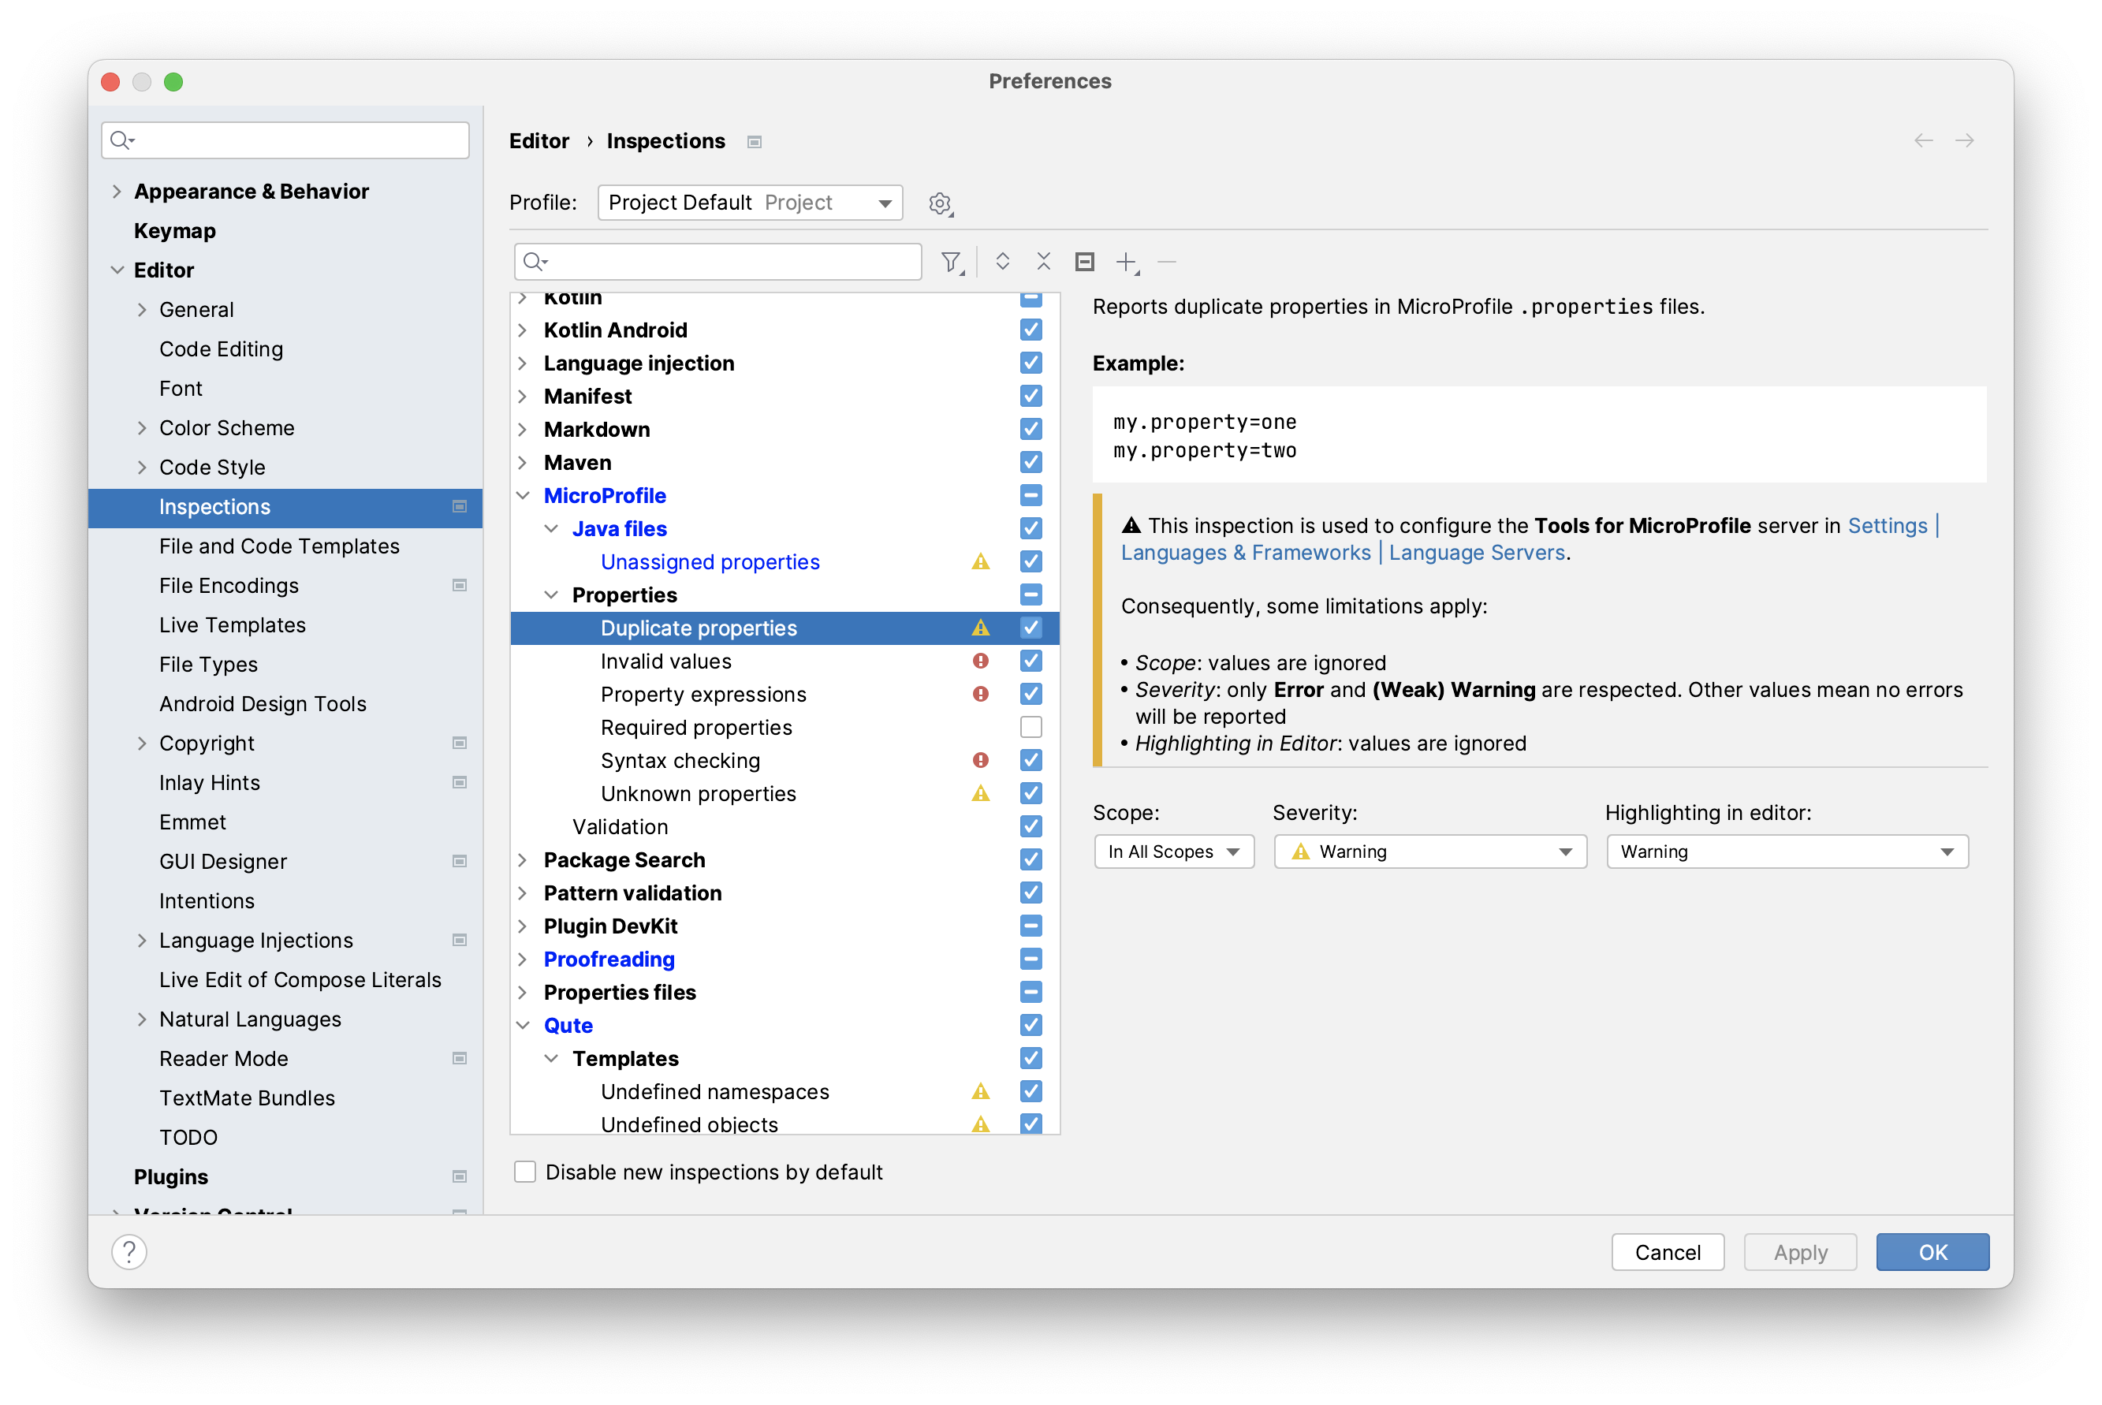The image size is (2102, 1405).
Task: Click error icon on Property expressions row
Action: coord(980,695)
